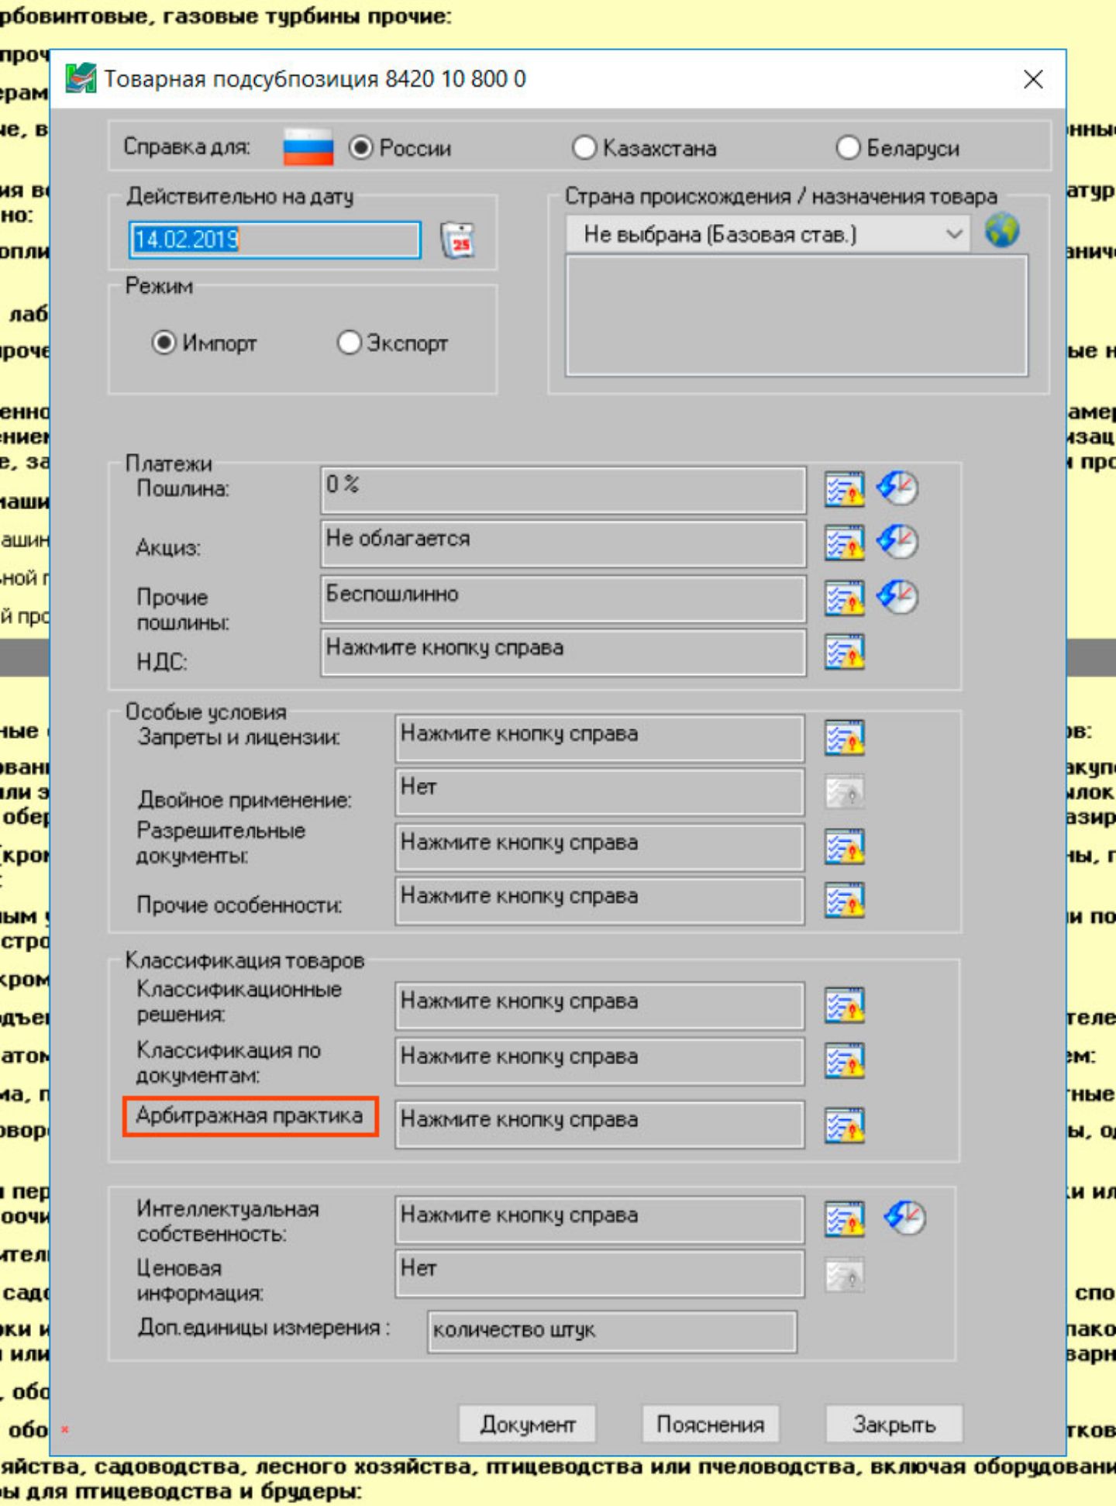Open history clock icon for Пошлина
This screenshot has width=1116, height=1506.
(x=897, y=488)
